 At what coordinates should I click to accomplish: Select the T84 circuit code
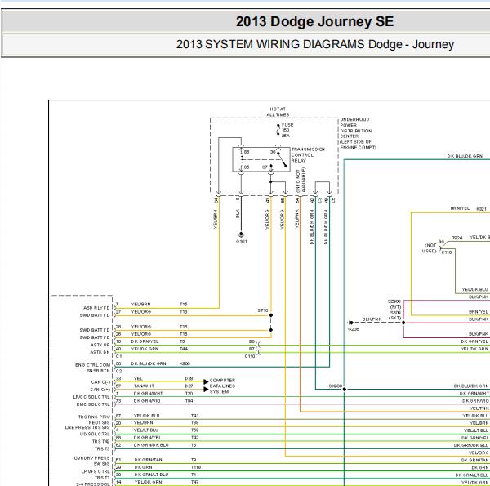point(189,401)
